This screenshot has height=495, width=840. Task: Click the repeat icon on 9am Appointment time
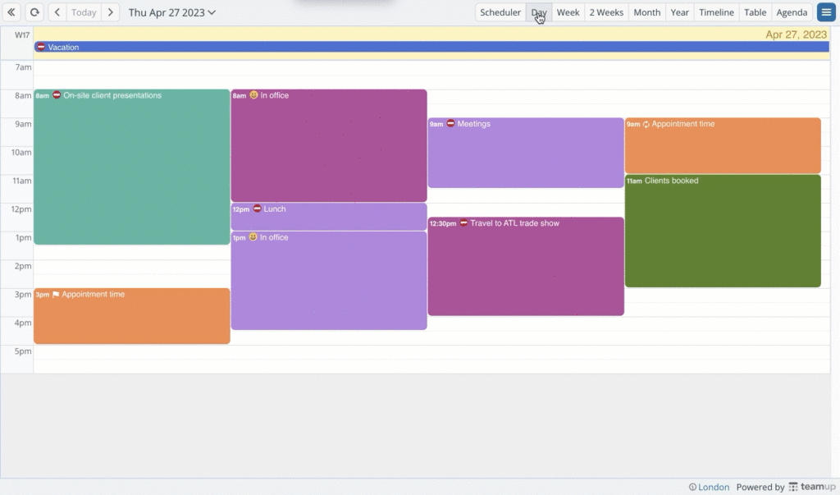646,125
